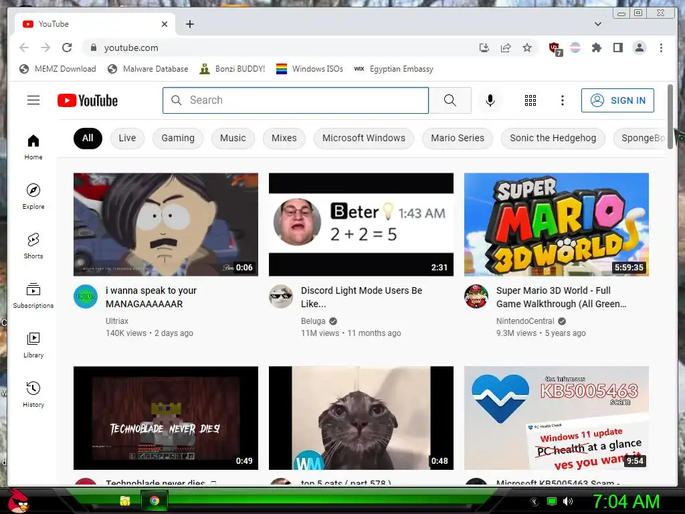Click the green monitor tray icon

(x=552, y=501)
